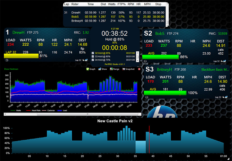Click the green 86% load bar for BobS
232x161 pixels.
[161, 57]
